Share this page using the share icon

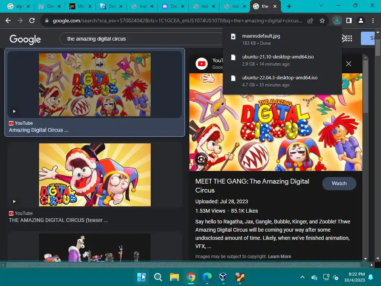310,21
